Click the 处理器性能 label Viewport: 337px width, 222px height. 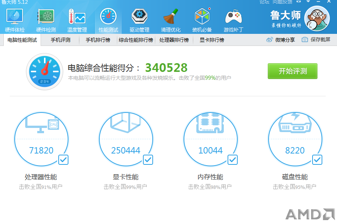coord(41,177)
